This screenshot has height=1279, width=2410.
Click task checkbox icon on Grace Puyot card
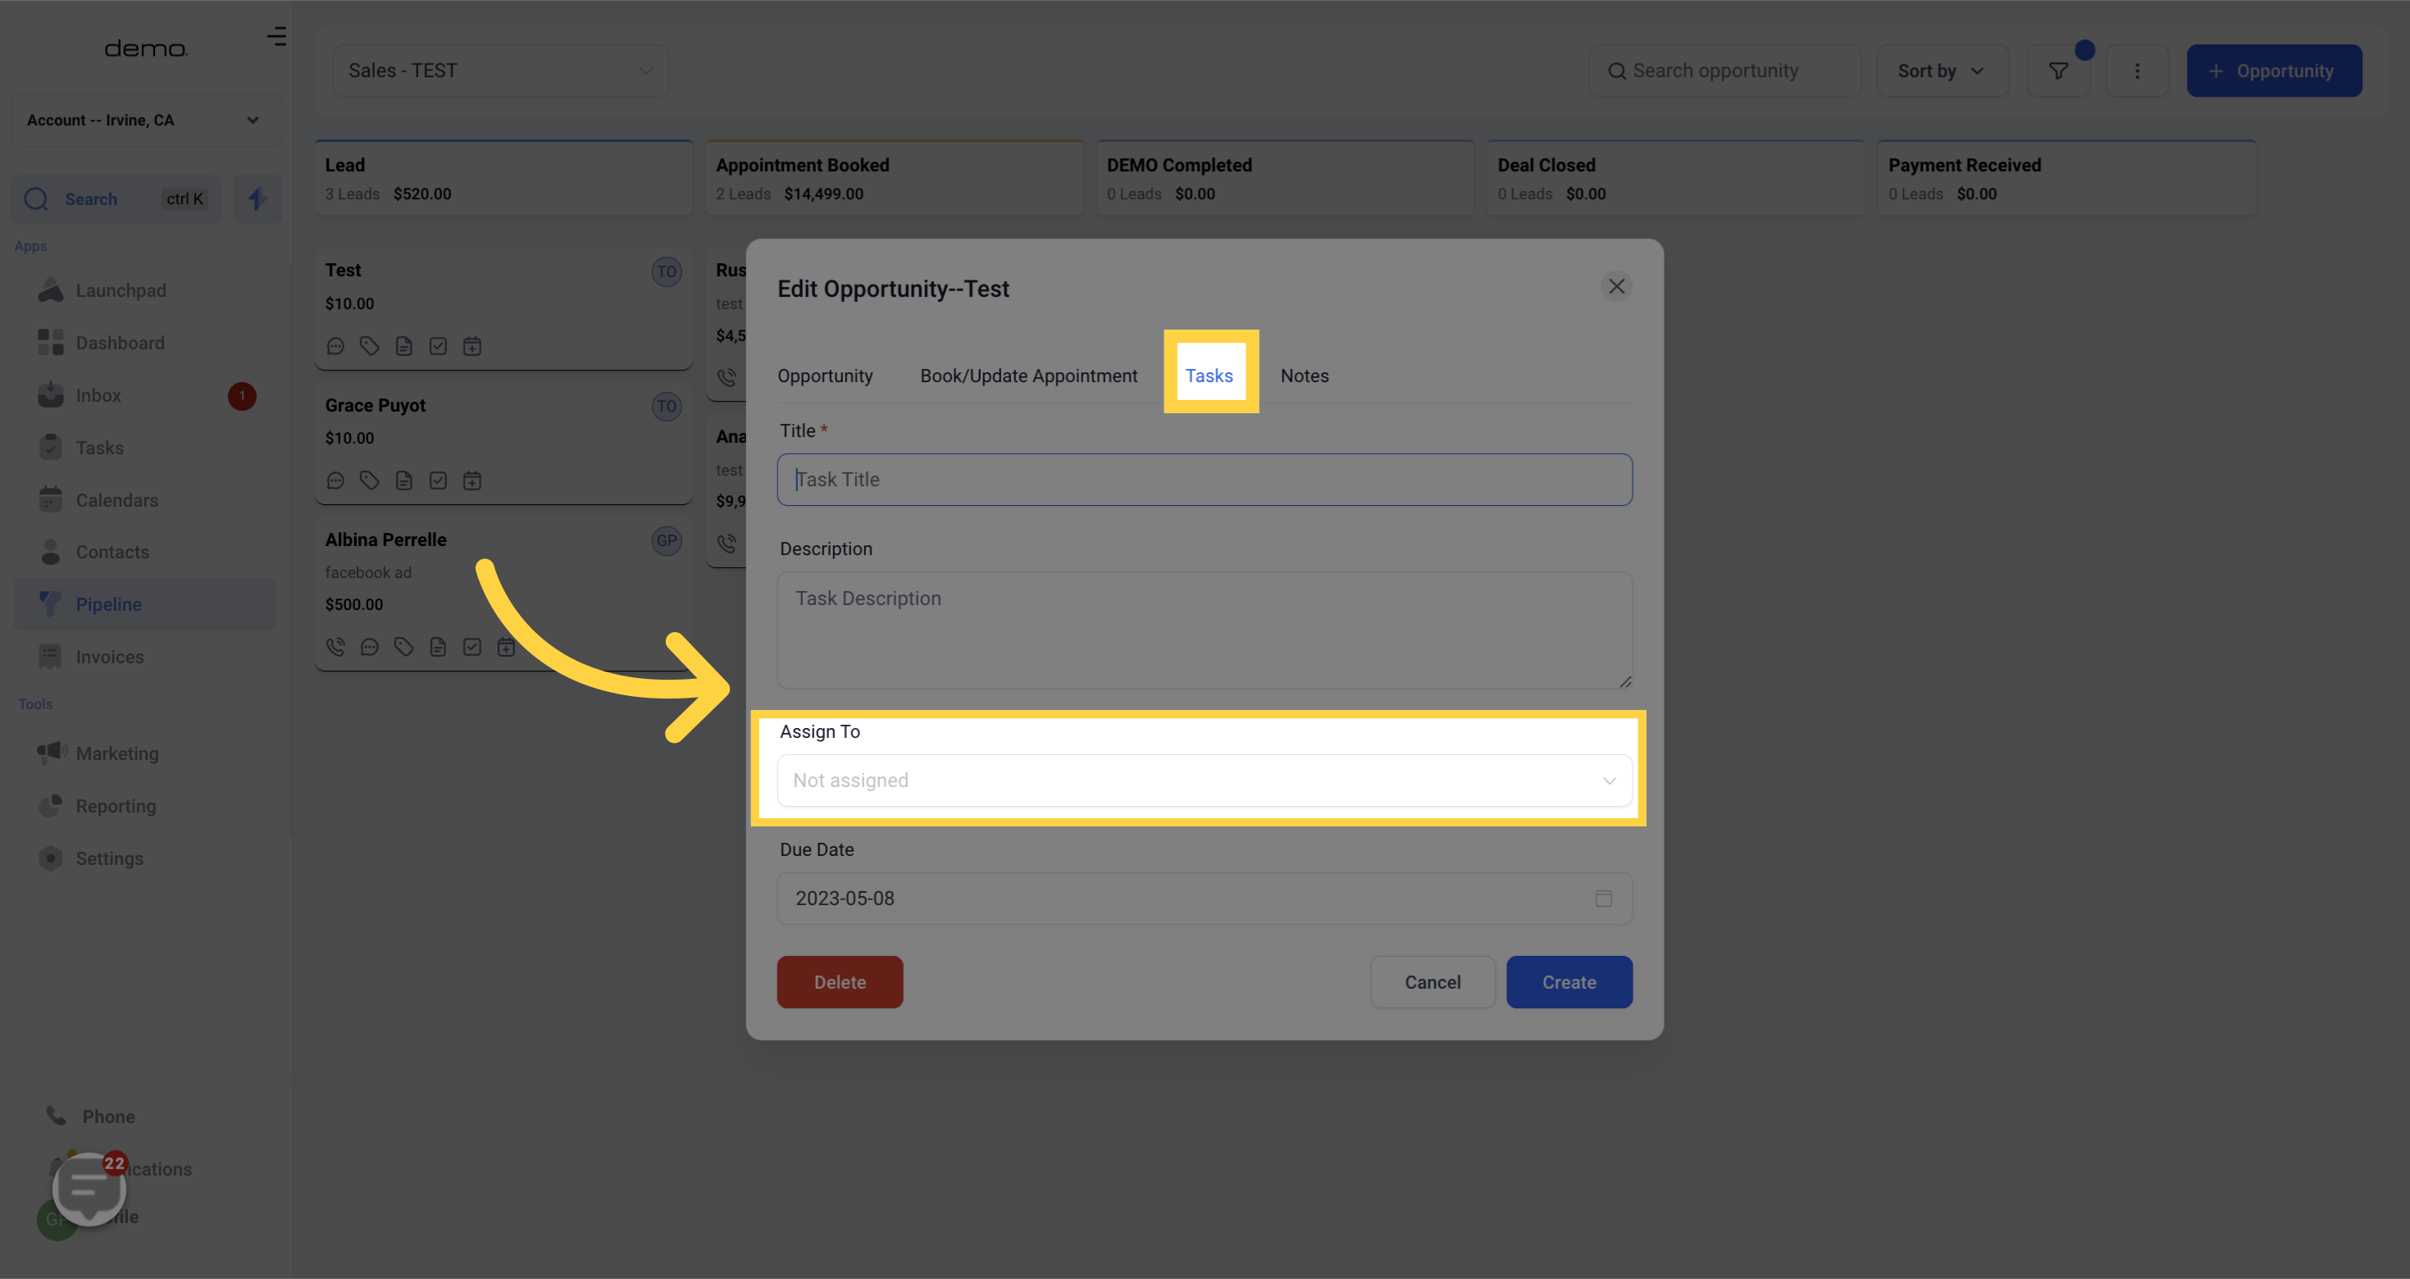[438, 481]
